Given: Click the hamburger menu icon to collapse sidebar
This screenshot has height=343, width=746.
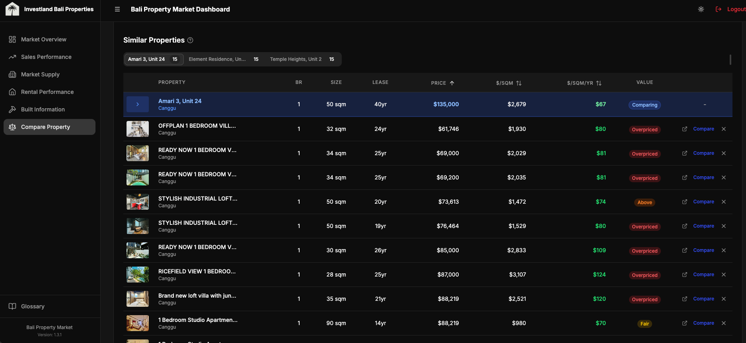Looking at the screenshot, I should pos(117,9).
